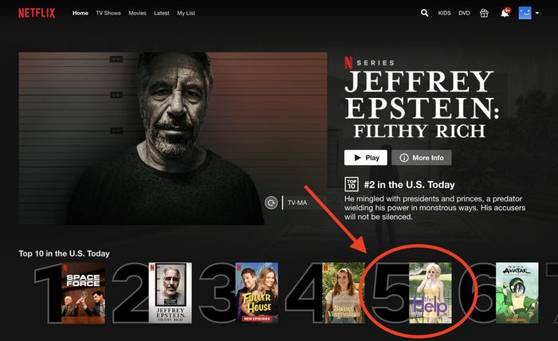
Task: Click the SERIES label beside the N logo
Action: (375, 63)
